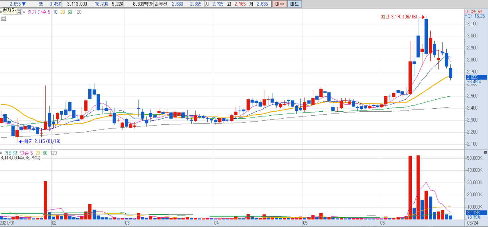
Task: Click the 5.22% value in header
Action: 117,4
